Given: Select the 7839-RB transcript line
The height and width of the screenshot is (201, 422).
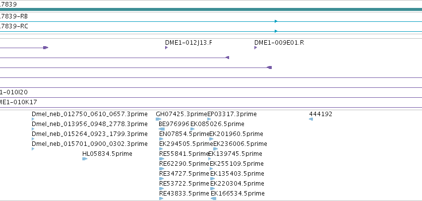Looking at the screenshot, I should pyautogui.click(x=211, y=21).
